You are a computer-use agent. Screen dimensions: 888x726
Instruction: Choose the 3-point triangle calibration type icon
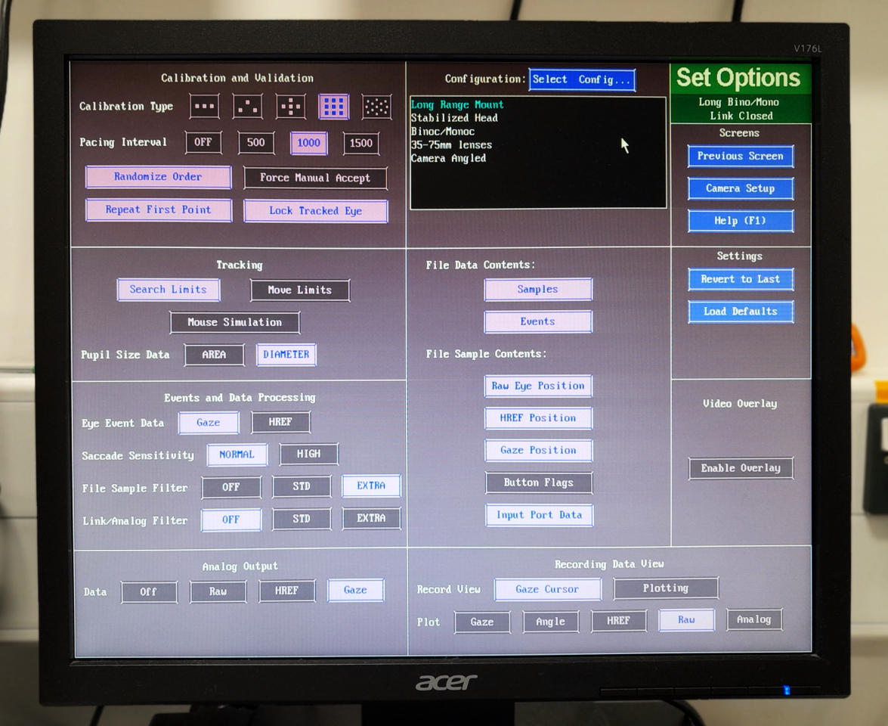(247, 107)
